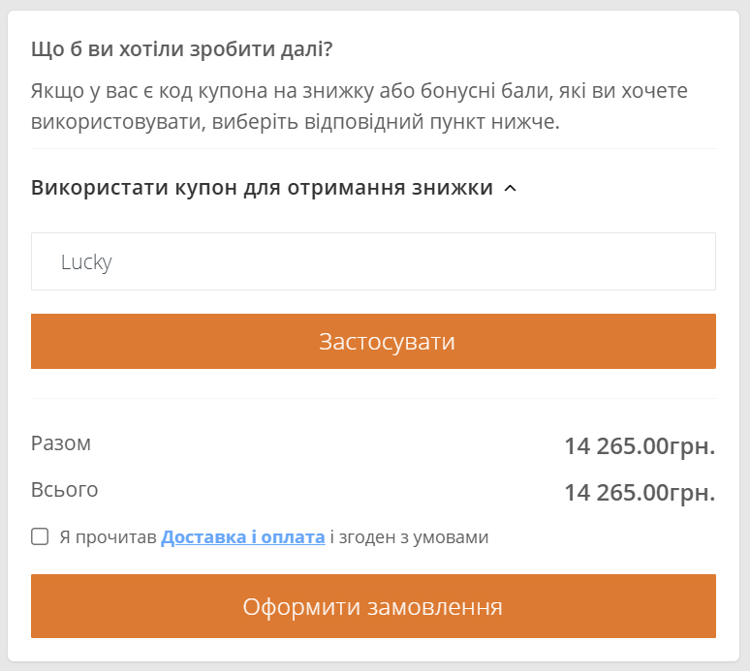
Task: Click into the coupon code field containing "Lucky"
Action: (373, 261)
